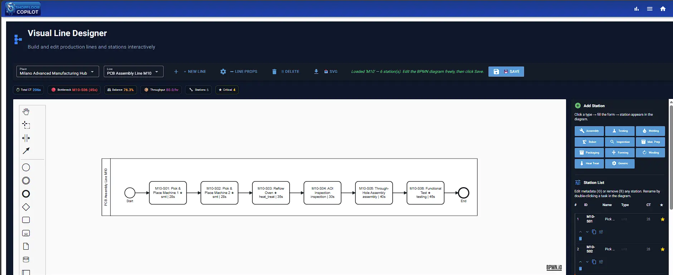
Task: Add a Forming station
Action: tap(620, 153)
